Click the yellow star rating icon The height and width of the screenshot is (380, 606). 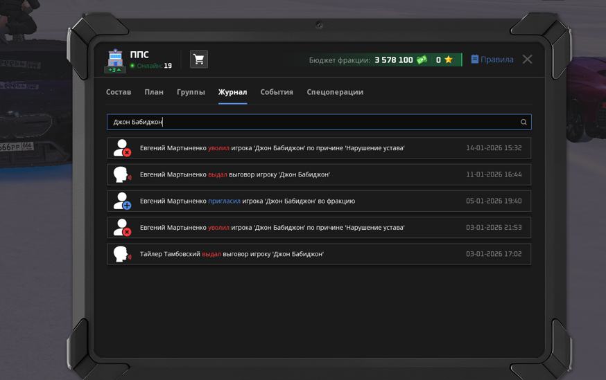coord(449,60)
